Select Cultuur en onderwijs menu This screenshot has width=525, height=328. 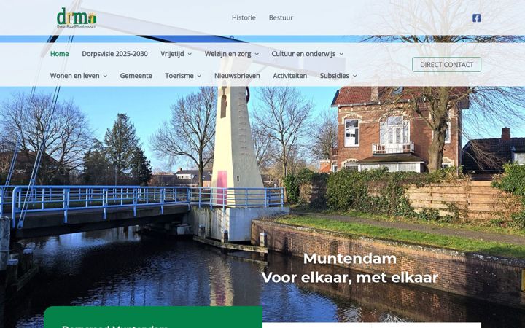(x=303, y=54)
